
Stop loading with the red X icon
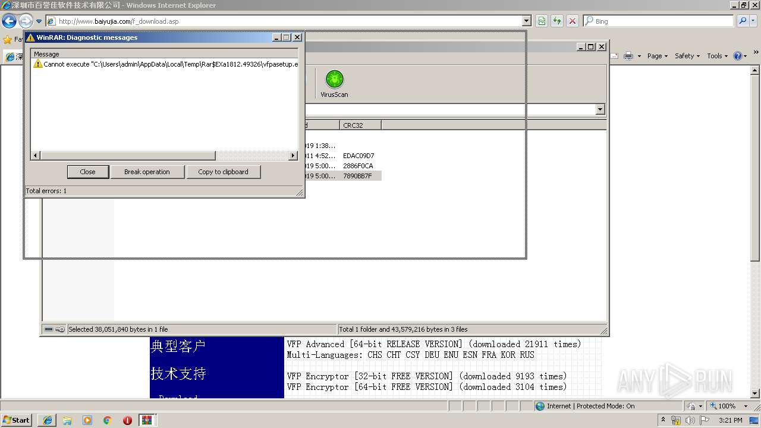pyautogui.click(x=573, y=21)
